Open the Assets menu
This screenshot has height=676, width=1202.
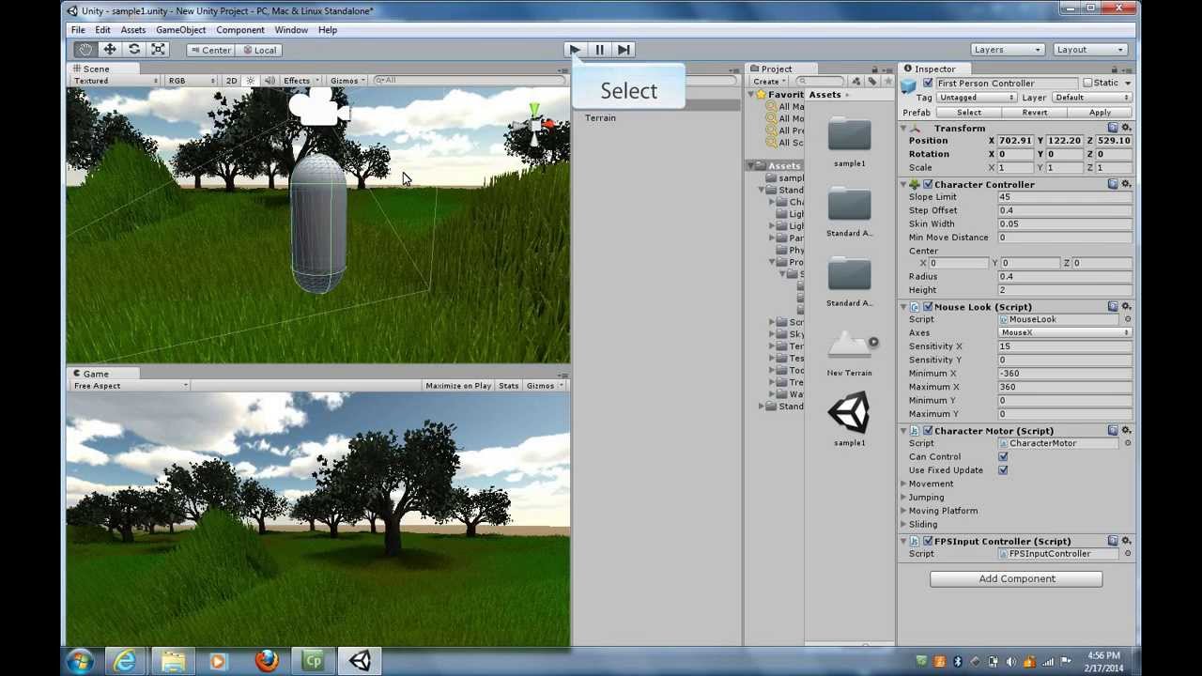coord(133,30)
